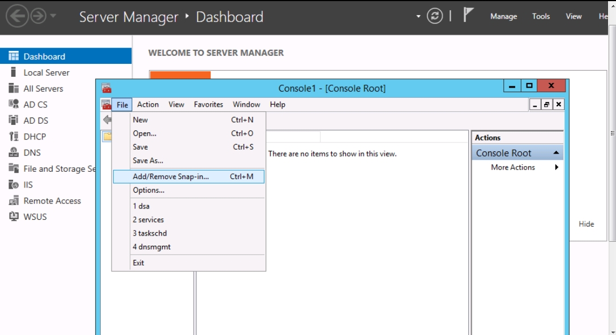
Task: Open the WSUS role icon
Action: 14,216
